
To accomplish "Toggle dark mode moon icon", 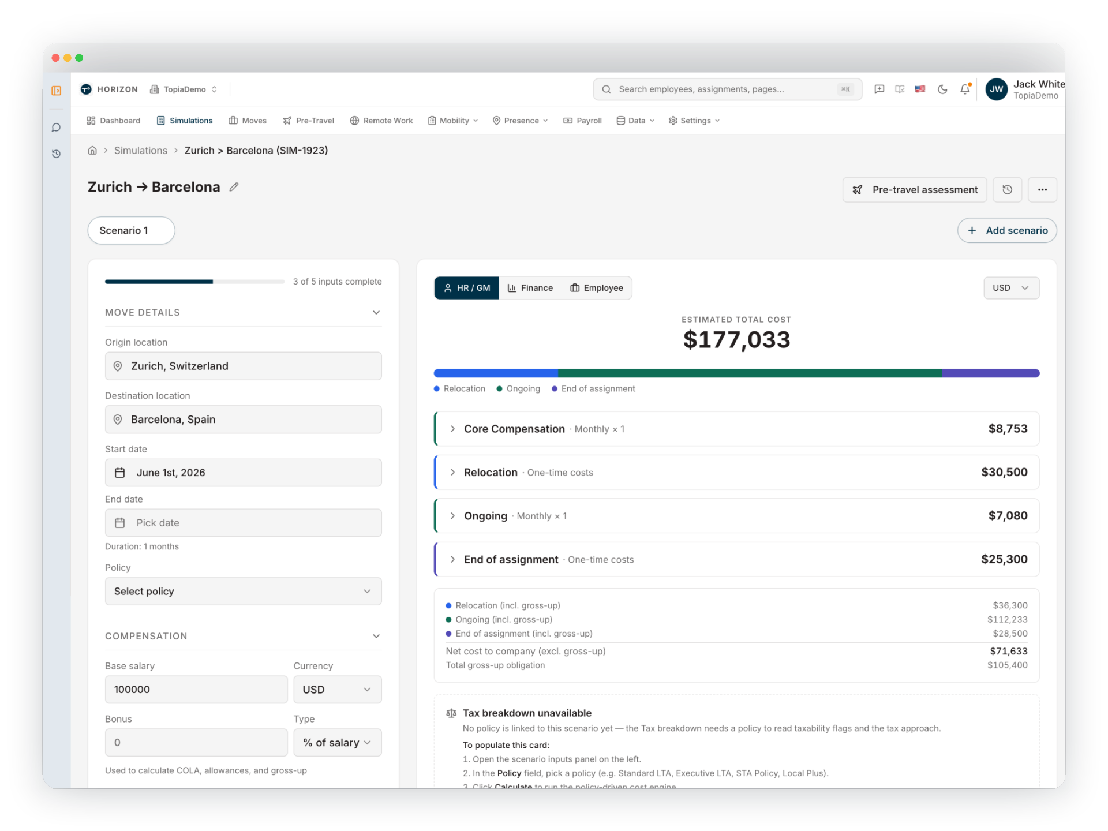I will [x=942, y=89].
